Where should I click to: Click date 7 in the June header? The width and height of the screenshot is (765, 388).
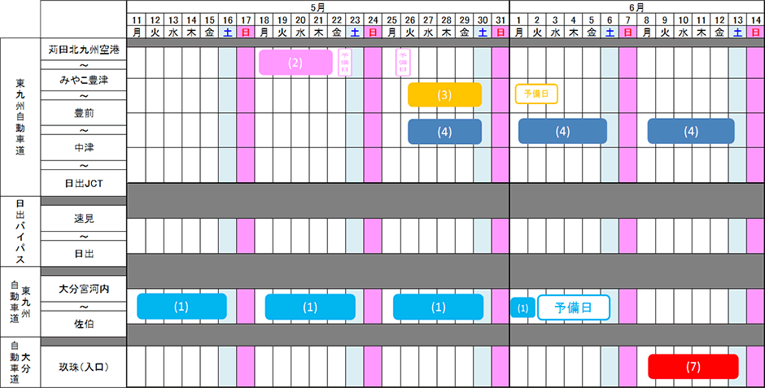tap(628, 20)
